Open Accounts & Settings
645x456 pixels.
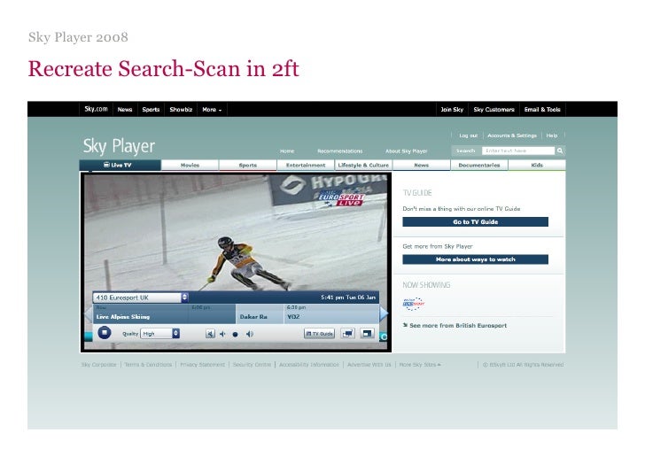click(x=512, y=135)
